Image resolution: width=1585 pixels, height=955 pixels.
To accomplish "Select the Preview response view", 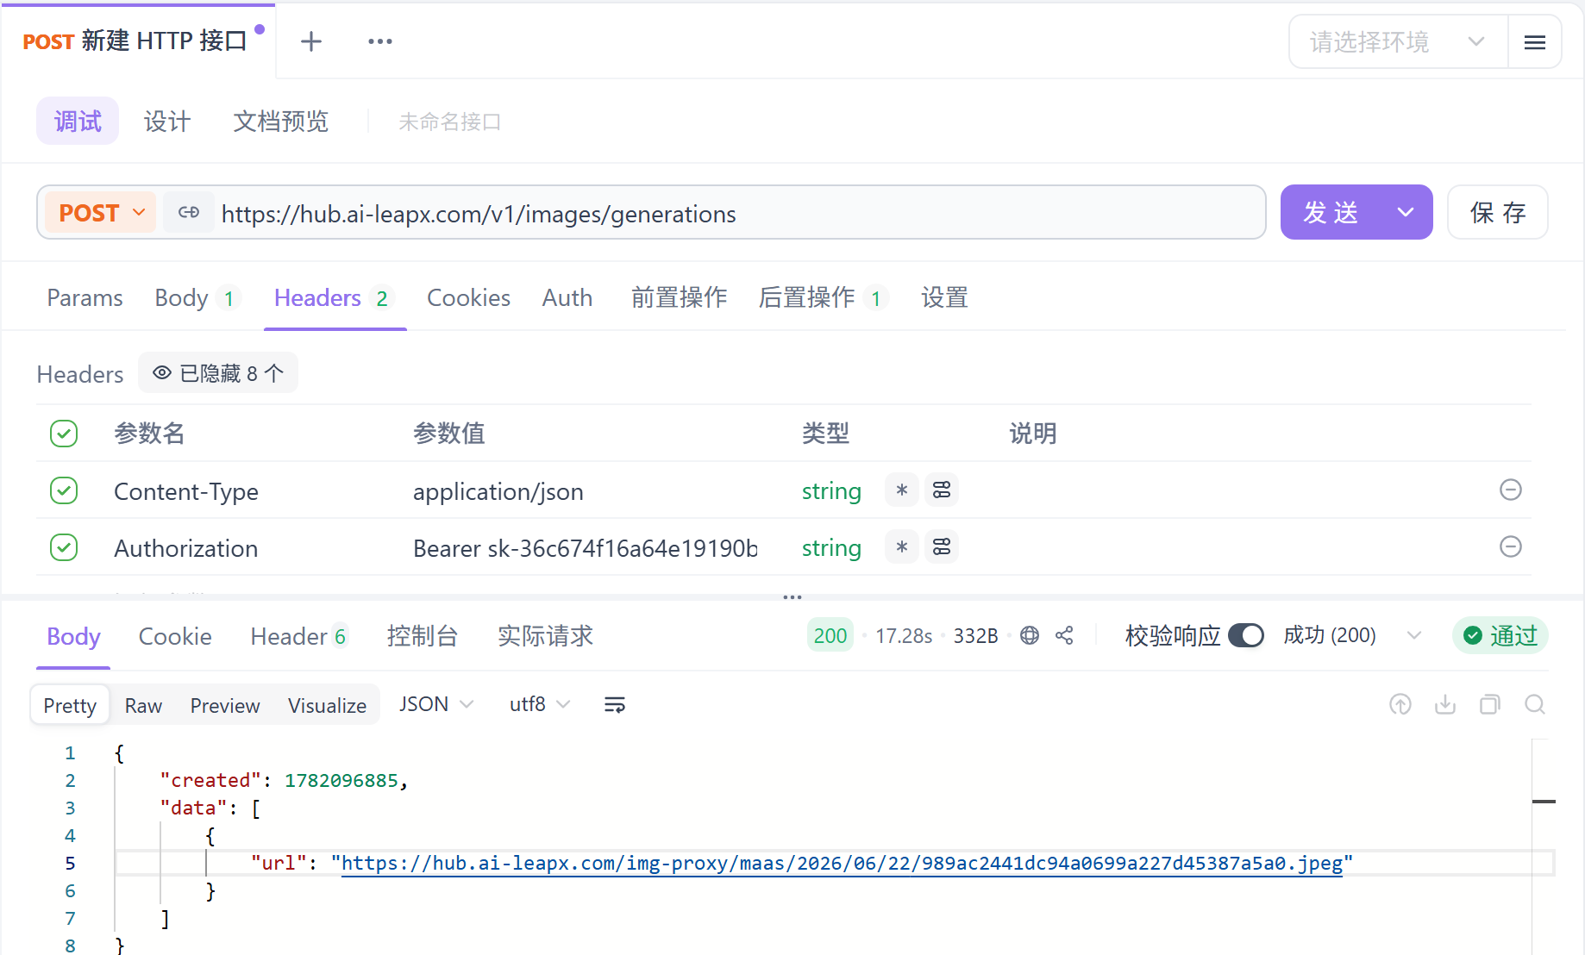I will (224, 705).
